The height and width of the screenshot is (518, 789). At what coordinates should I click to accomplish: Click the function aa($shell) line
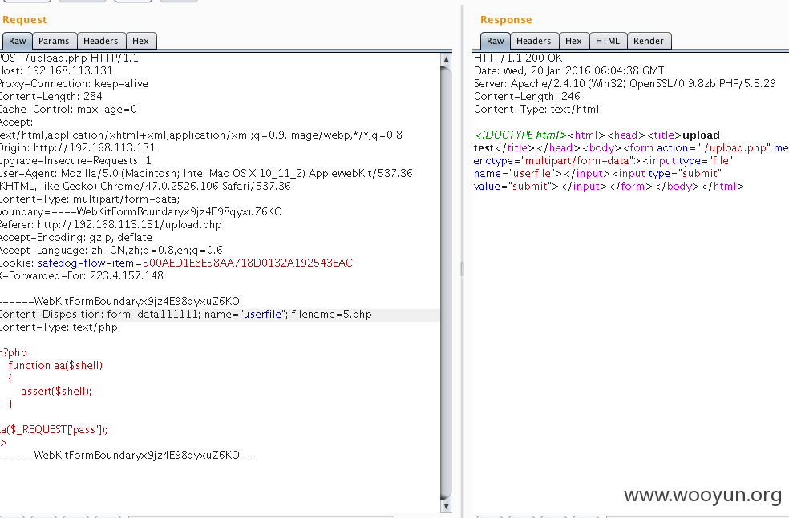point(55,366)
